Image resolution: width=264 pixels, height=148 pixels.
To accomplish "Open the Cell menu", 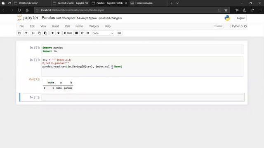I will tap(67, 26).
